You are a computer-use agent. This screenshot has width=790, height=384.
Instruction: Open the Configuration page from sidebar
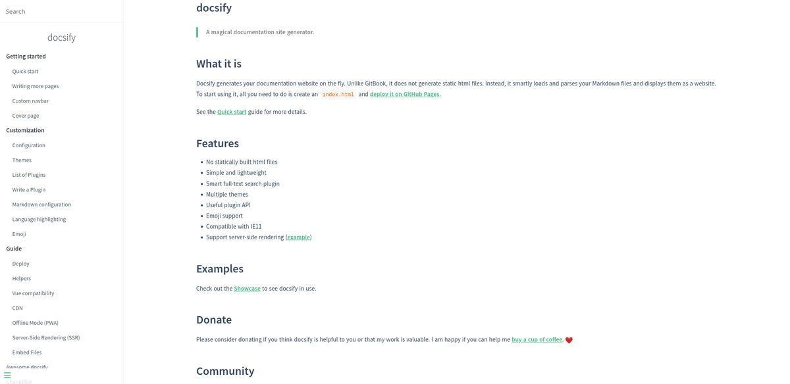click(x=29, y=145)
